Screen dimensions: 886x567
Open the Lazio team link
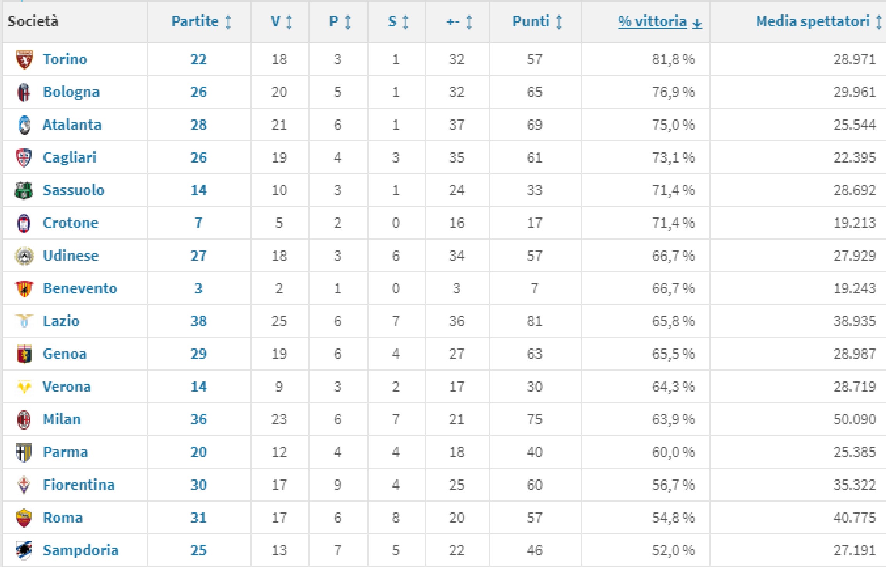click(61, 321)
